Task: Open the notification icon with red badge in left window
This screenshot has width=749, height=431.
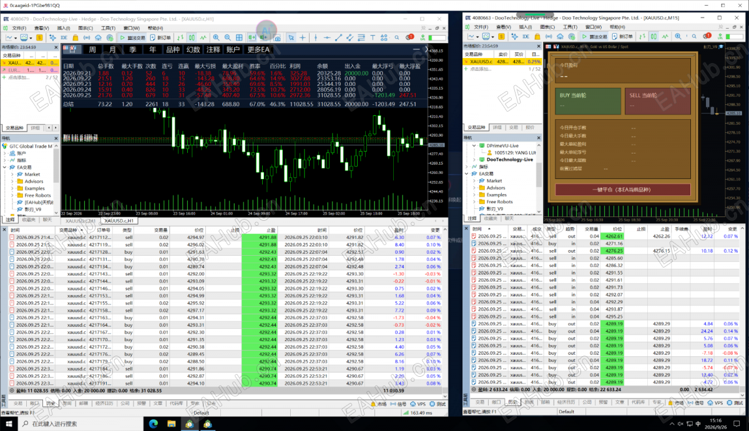Action: tap(409, 37)
